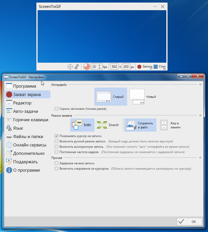Click the Сохранить в файл pictures icon
208x232 pixels.
click(x=131, y=125)
